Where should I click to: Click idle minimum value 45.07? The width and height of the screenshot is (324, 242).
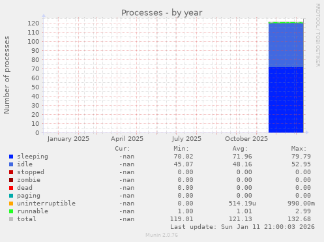pyautogui.click(x=183, y=164)
